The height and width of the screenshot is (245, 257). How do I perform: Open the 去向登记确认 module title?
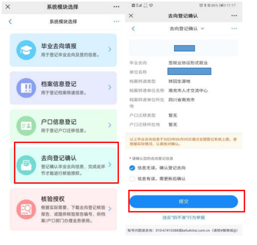(x=59, y=158)
